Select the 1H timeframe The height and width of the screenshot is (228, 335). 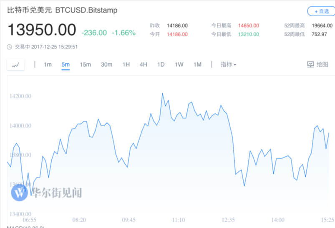(x=126, y=64)
